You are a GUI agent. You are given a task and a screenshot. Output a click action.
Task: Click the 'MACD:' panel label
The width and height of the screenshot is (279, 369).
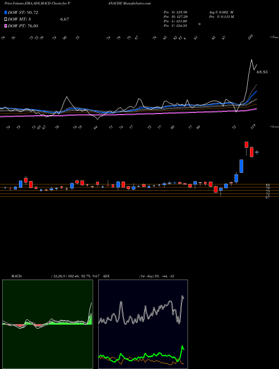(17, 276)
